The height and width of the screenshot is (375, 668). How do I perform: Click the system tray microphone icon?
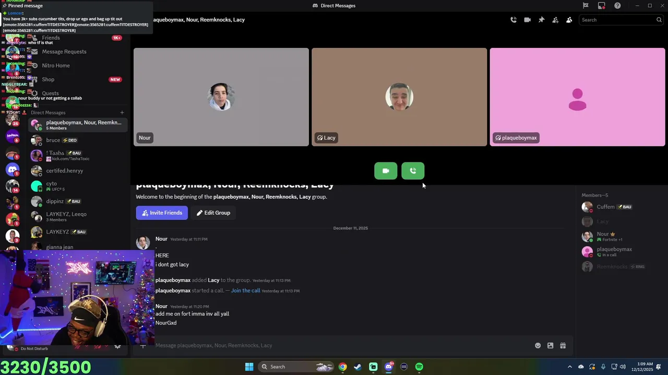pyautogui.click(x=603, y=367)
